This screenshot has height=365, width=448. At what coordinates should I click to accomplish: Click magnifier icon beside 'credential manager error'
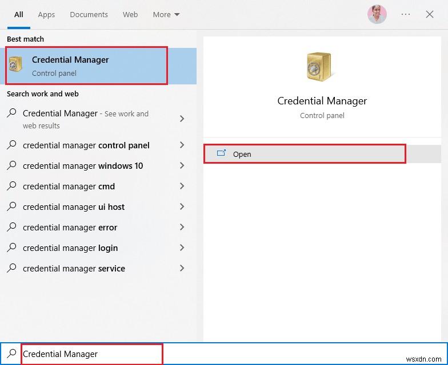coord(12,227)
